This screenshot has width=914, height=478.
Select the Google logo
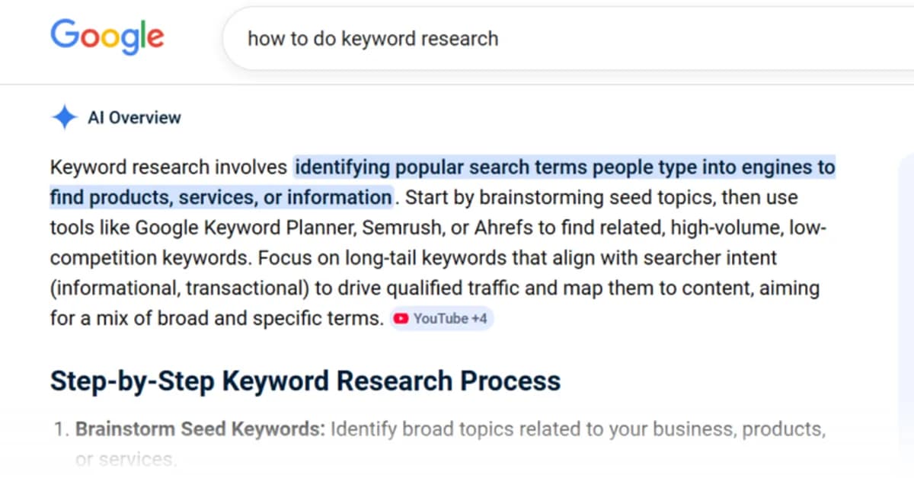(x=107, y=37)
